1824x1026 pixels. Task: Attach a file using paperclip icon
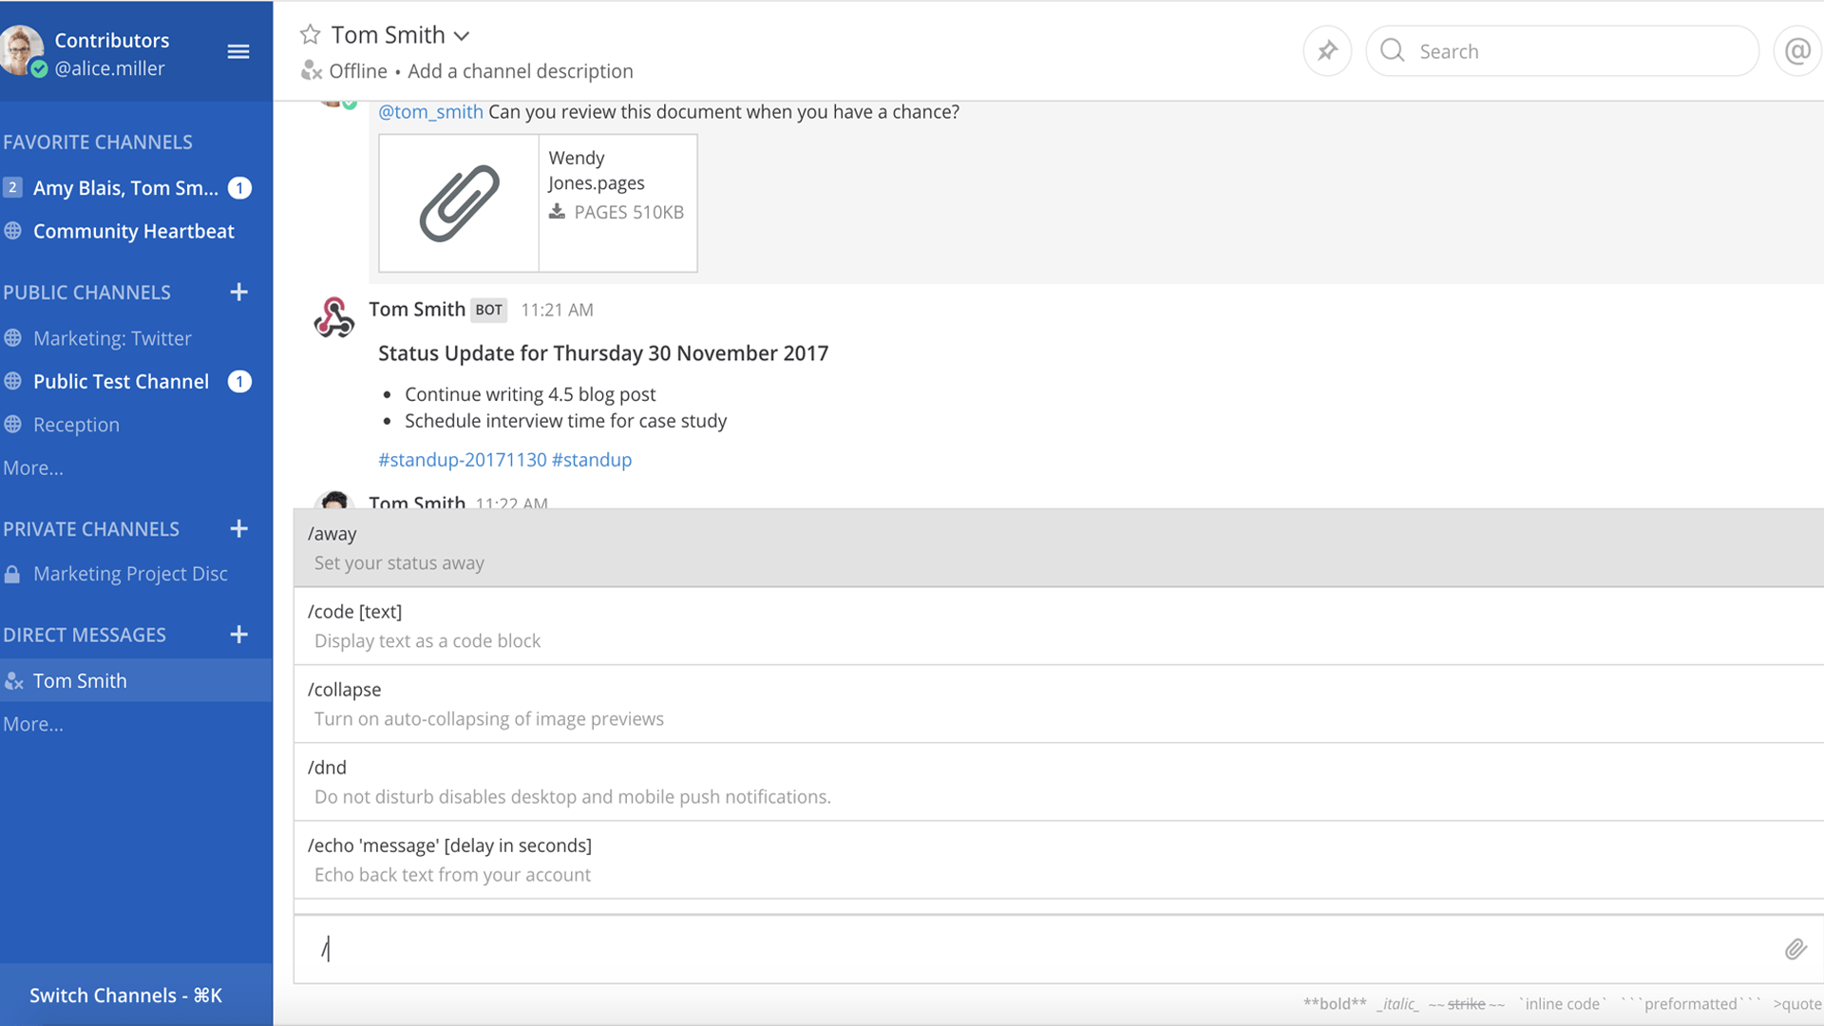point(1795,949)
